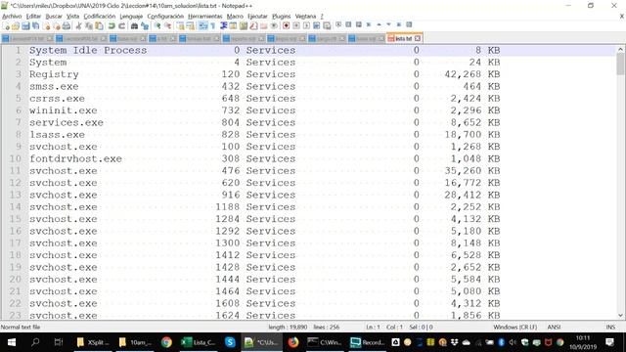Close the lista.txt tab with its X
The width and height of the screenshot is (626, 352).
click(x=418, y=39)
